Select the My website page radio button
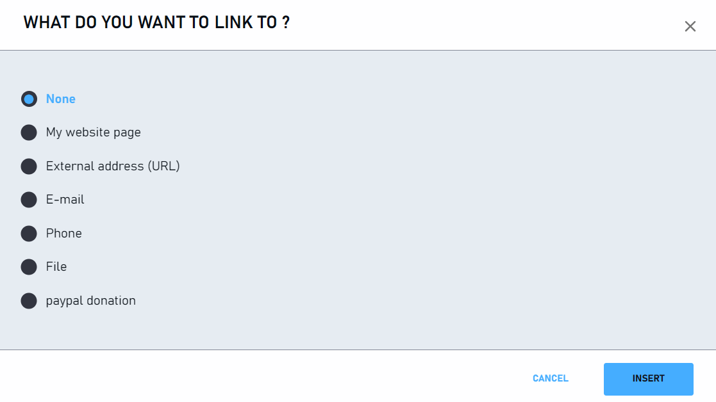This screenshot has height=402, width=716. 29,133
